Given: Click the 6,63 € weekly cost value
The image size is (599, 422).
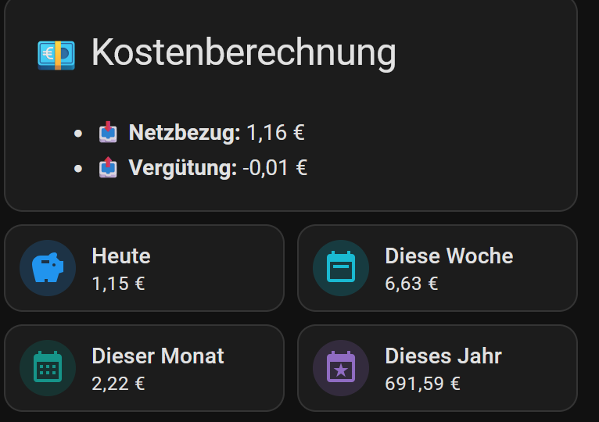Looking at the screenshot, I should coord(411,283).
